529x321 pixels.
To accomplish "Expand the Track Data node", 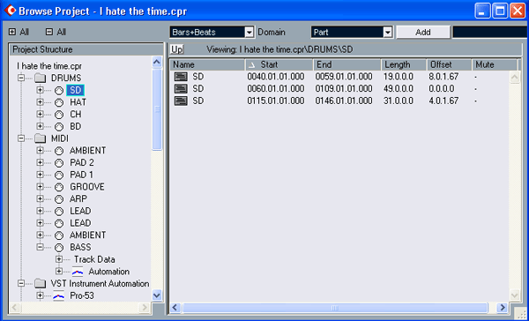I will [x=59, y=259].
